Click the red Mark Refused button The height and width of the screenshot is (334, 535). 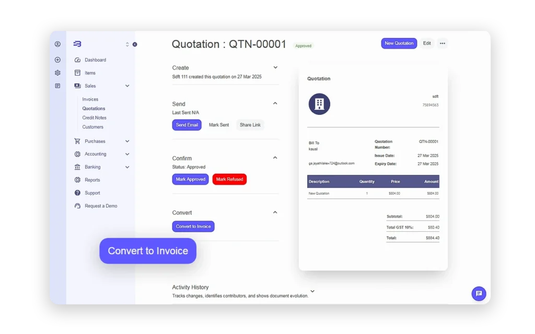click(230, 180)
